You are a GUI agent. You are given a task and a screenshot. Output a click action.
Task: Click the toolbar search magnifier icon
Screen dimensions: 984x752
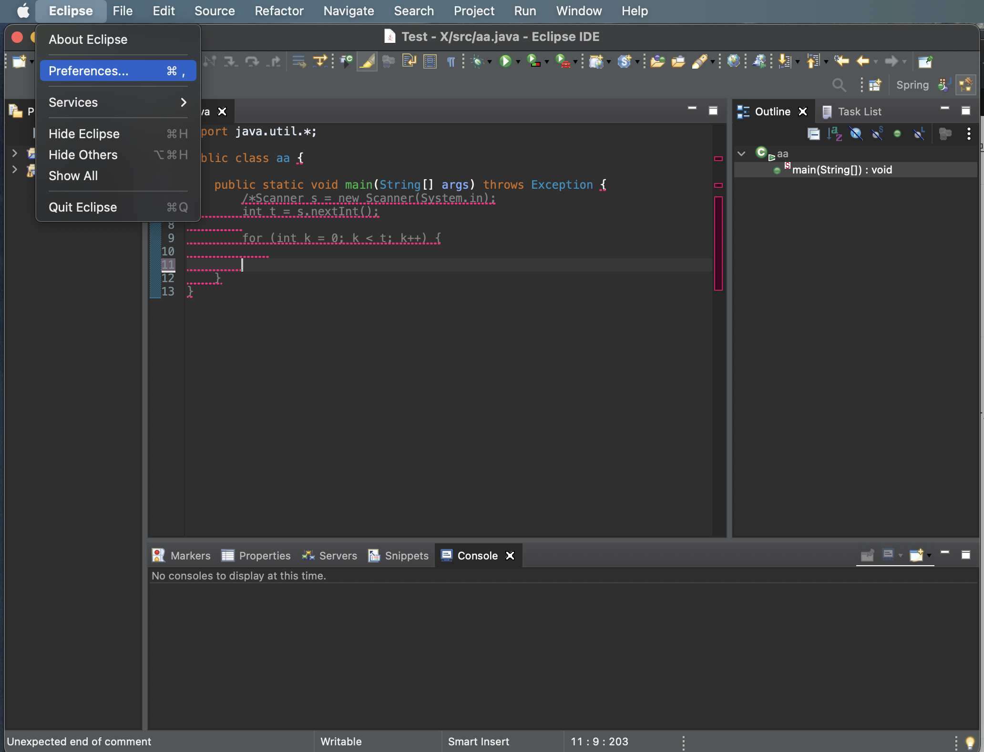click(839, 85)
